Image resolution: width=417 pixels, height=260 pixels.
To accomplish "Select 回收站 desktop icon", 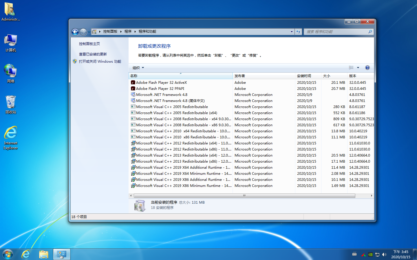I will pos(10,105).
